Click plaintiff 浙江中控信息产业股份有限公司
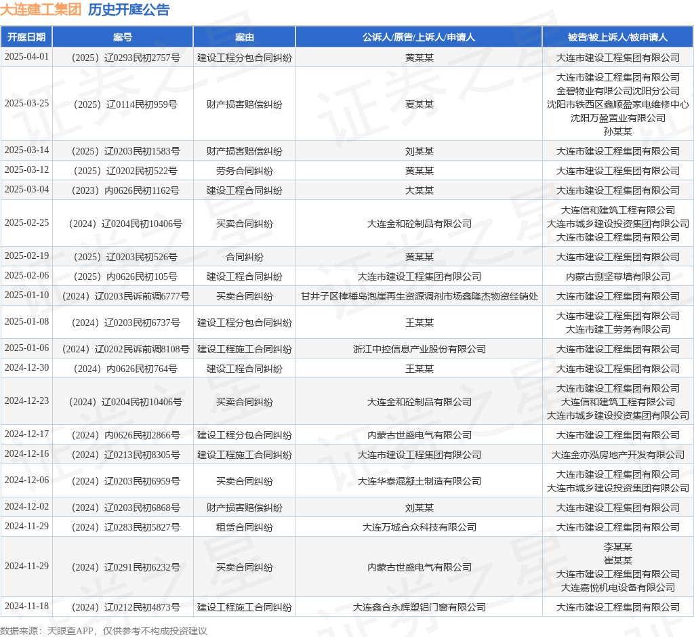694x637 pixels. [419, 349]
